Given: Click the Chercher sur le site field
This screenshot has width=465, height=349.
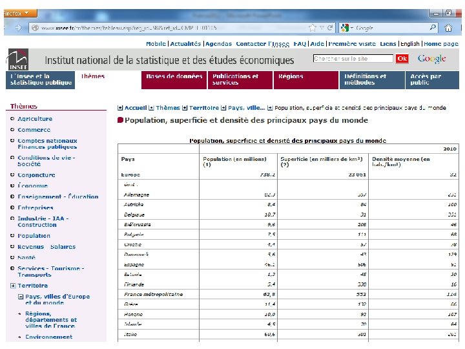Looking at the screenshot, I should click(353, 58).
